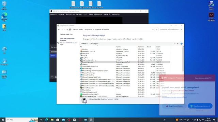Show hidden tray icons chevron
This screenshot has width=218, height=122.
point(192,120)
